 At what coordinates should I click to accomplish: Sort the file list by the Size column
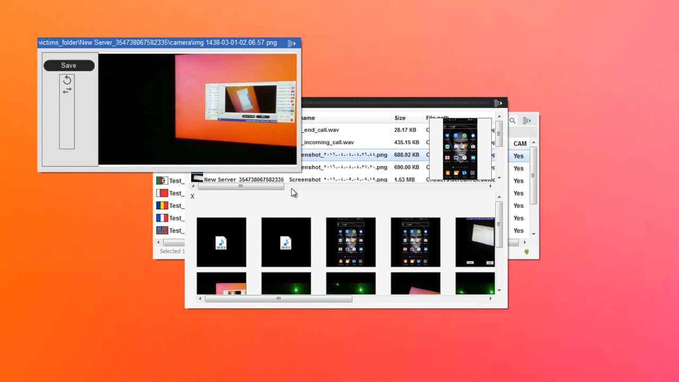coord(400,118)
